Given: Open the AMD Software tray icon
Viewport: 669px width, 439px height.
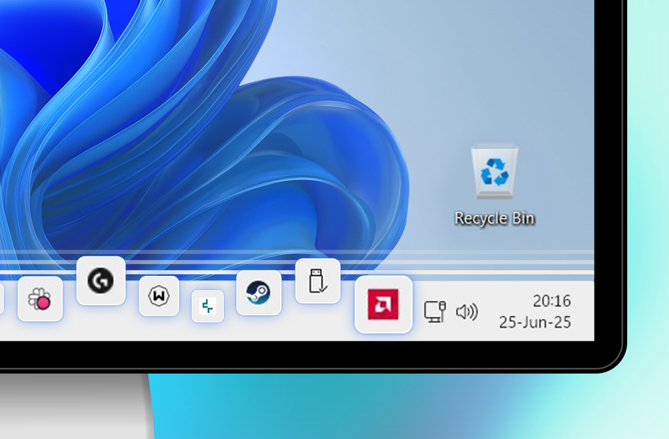Looking at the screenshot, I should tap(383, 305).
